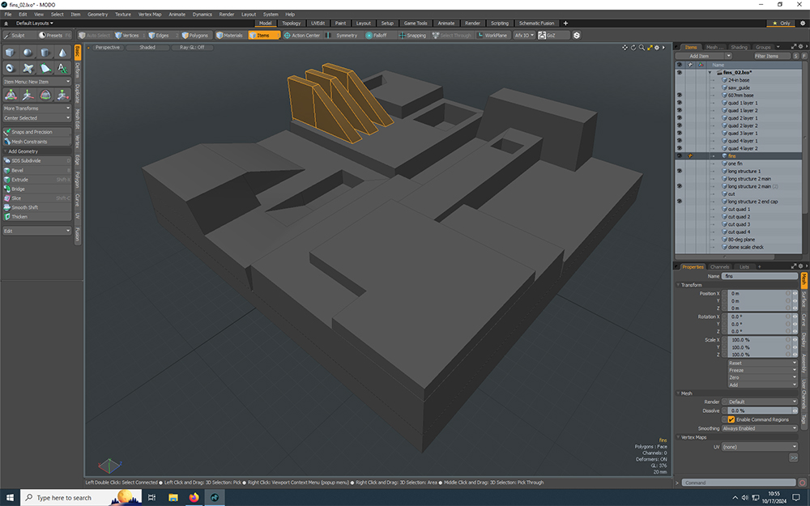Select the Cube primitive tool
The height and width of the screenshot is (506, 810).
tap(11, 53)
